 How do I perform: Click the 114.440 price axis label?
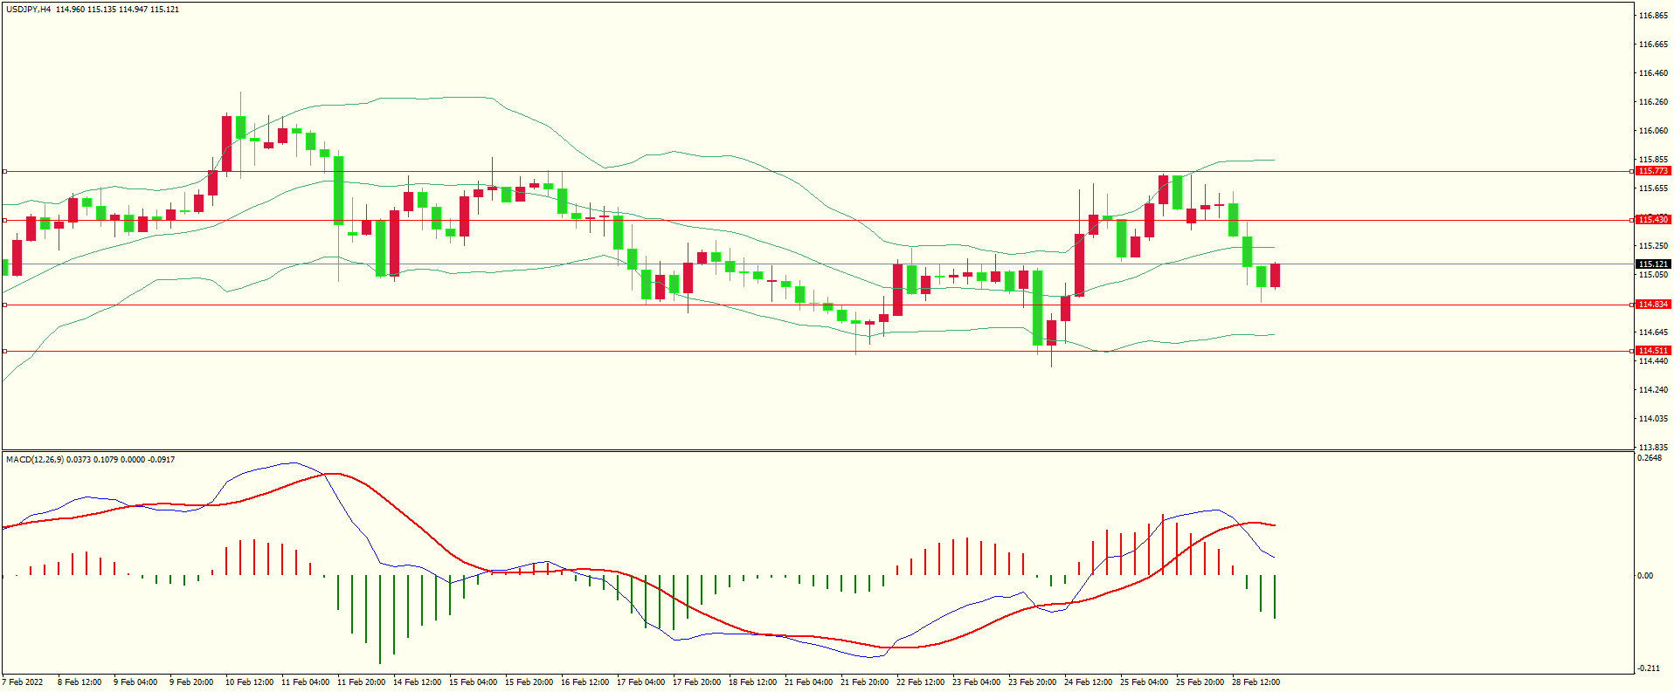1653,361
